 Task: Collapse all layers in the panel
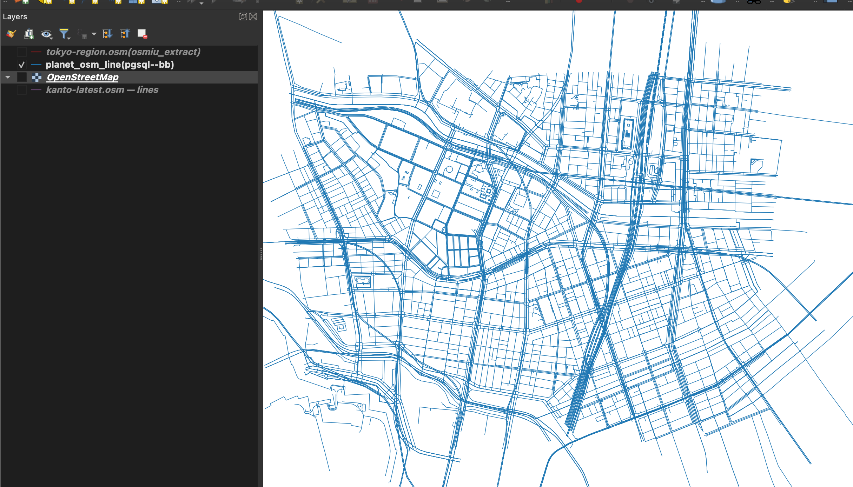tap(125, 34)
